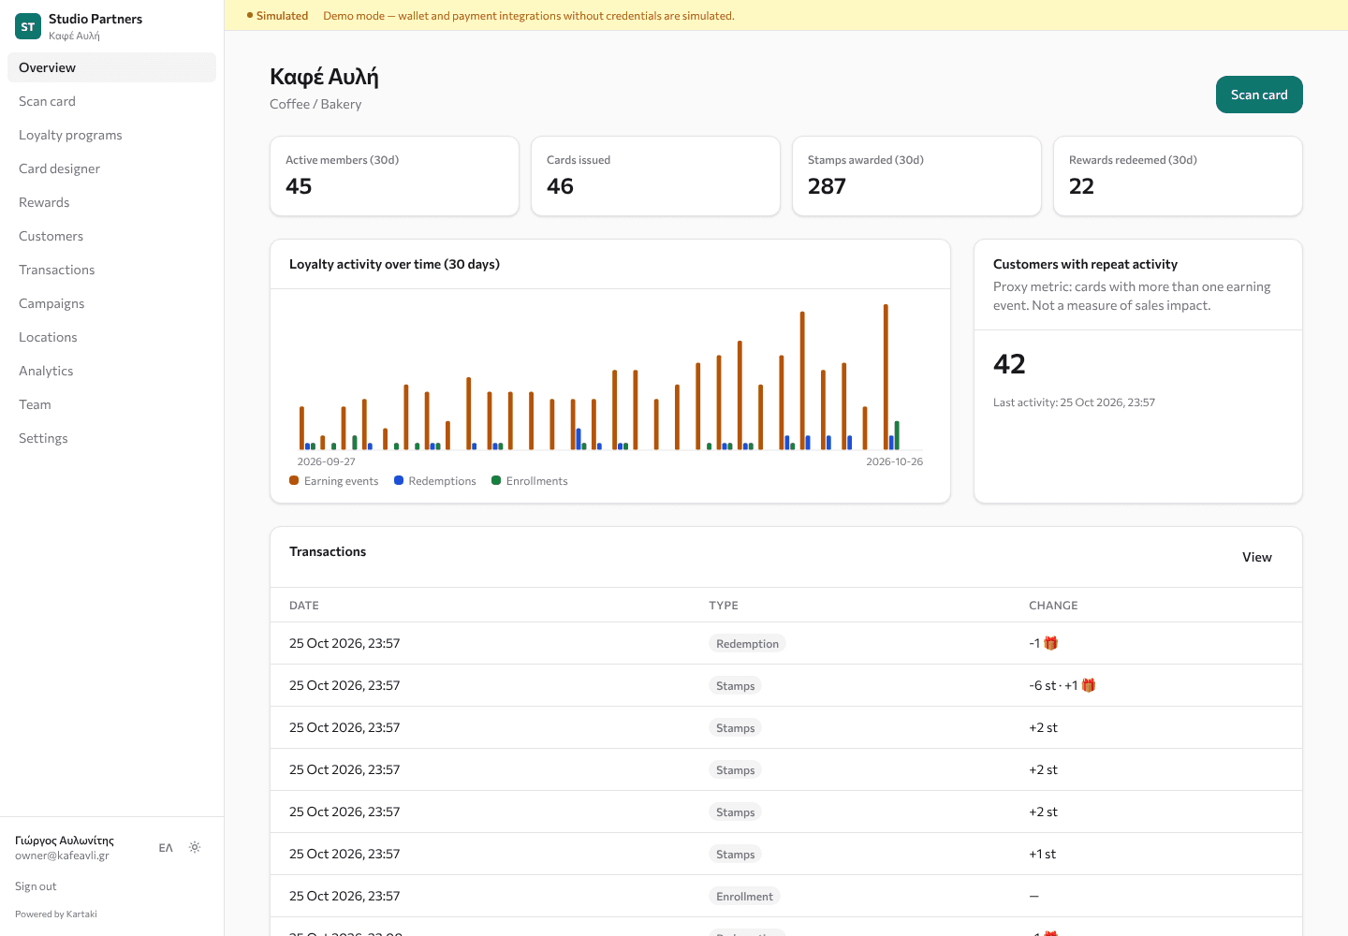Click the Redemptions legend swatch
The image size is (1348, 936).
point(399,480)
